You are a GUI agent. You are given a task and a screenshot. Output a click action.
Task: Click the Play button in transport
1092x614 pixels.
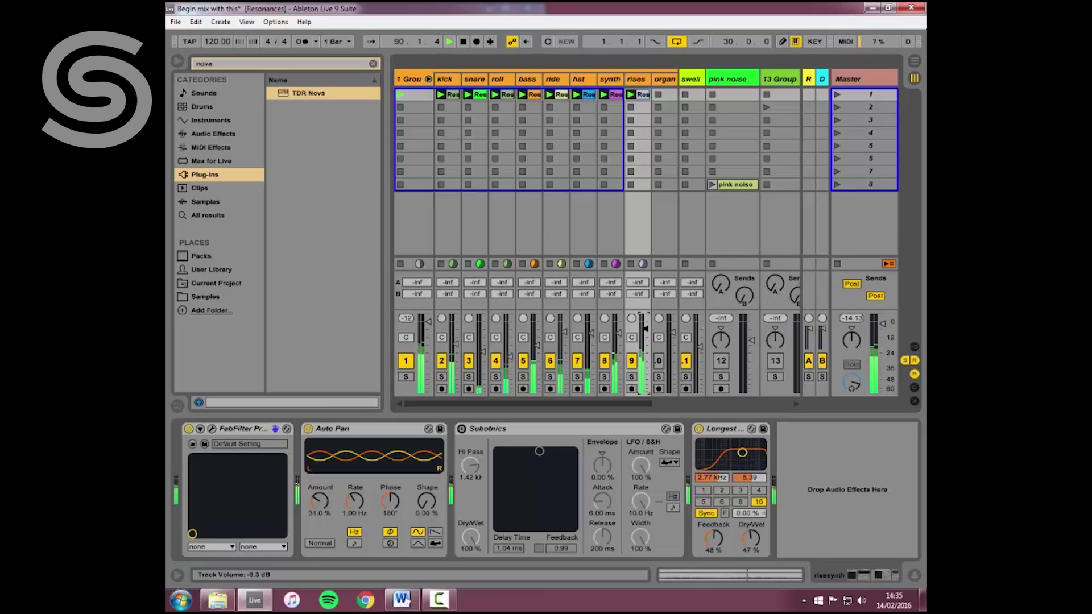[449, 42]
